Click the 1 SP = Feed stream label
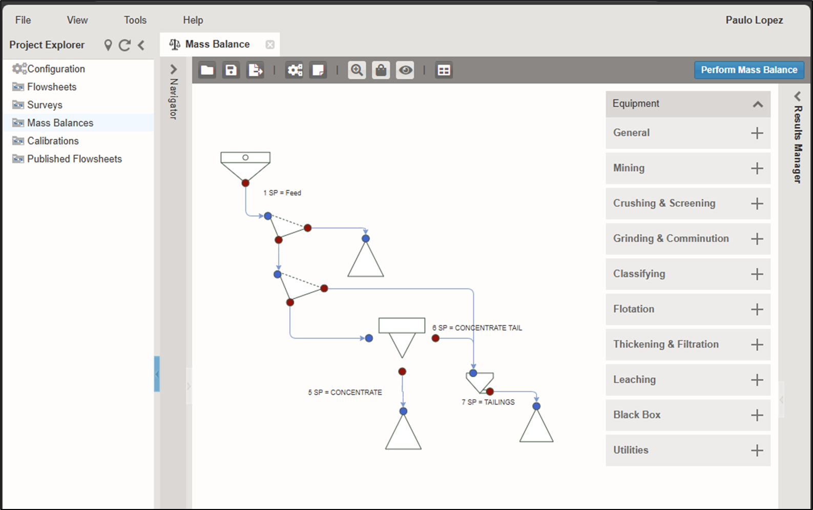This screenshot has height=510, width=813. click(x=282, y=193)
